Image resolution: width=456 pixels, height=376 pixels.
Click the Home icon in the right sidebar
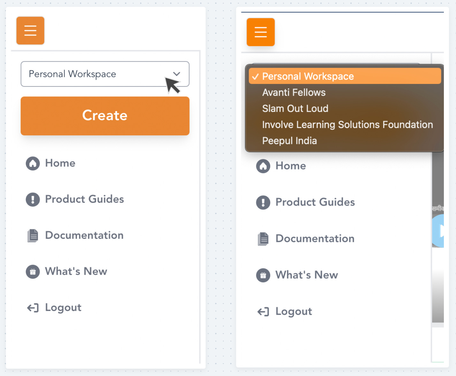pos(263,166)
